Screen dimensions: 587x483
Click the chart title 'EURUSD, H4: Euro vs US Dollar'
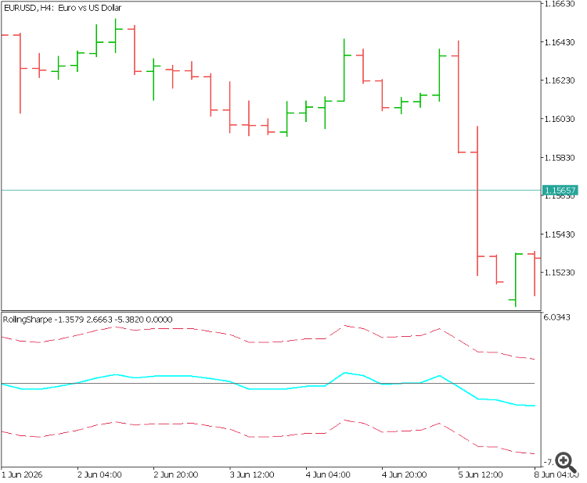click(63, 8)
